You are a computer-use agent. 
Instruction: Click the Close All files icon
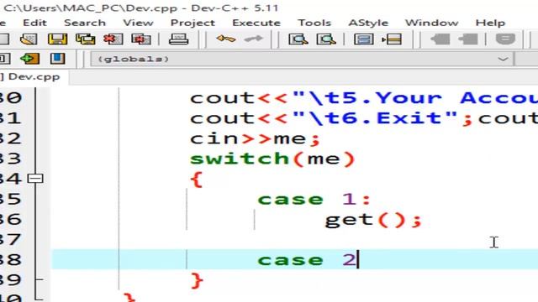click(141, 39)
